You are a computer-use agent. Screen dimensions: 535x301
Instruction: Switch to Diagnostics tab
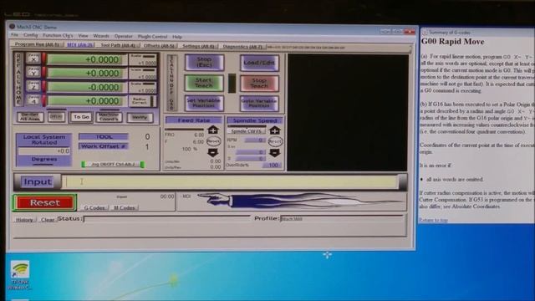coord(242,47)
